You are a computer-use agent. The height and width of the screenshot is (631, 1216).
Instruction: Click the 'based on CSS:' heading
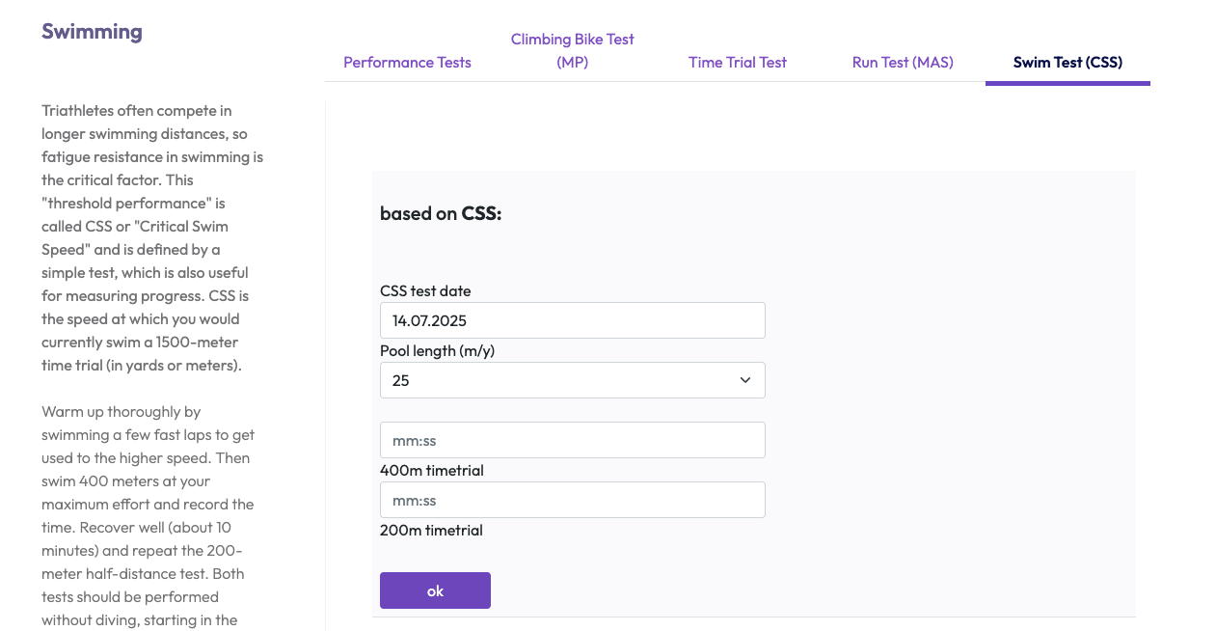(441, 213)
